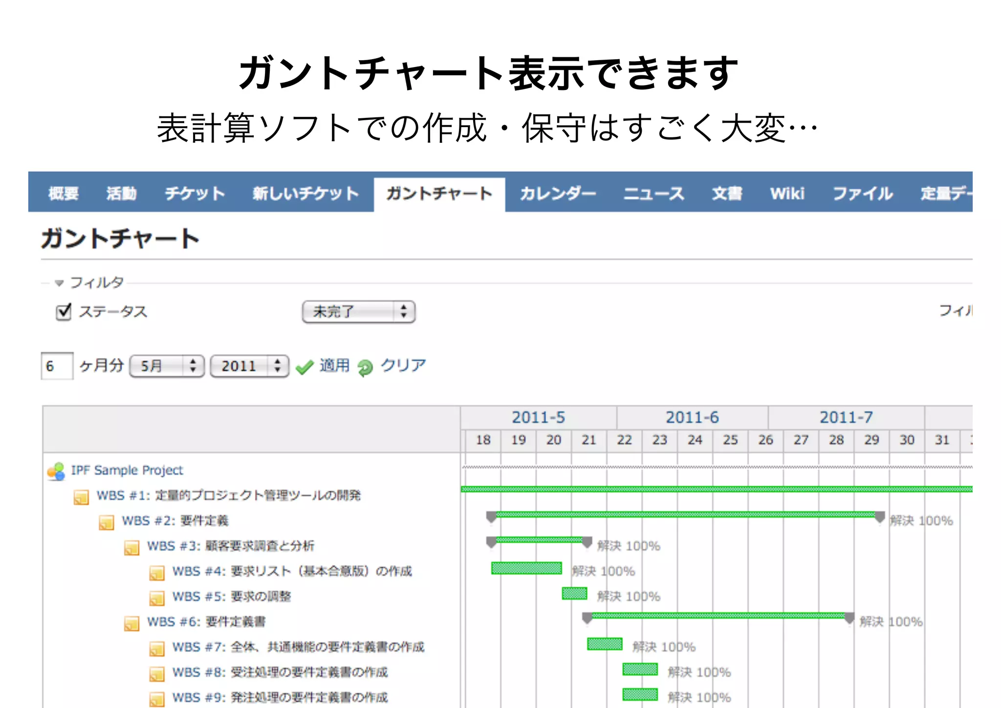This screenshot has height=708, width=1001.
Task: Open the 2011 year dropdown
Action: (x=249, y=366)
